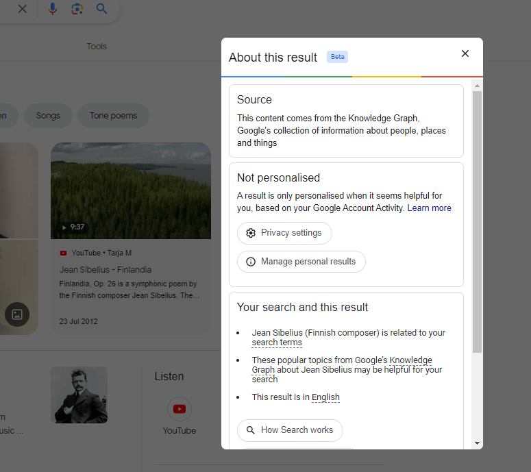
Task: Click the '23 Jul 2012' date text
Action: click(78, 321)
